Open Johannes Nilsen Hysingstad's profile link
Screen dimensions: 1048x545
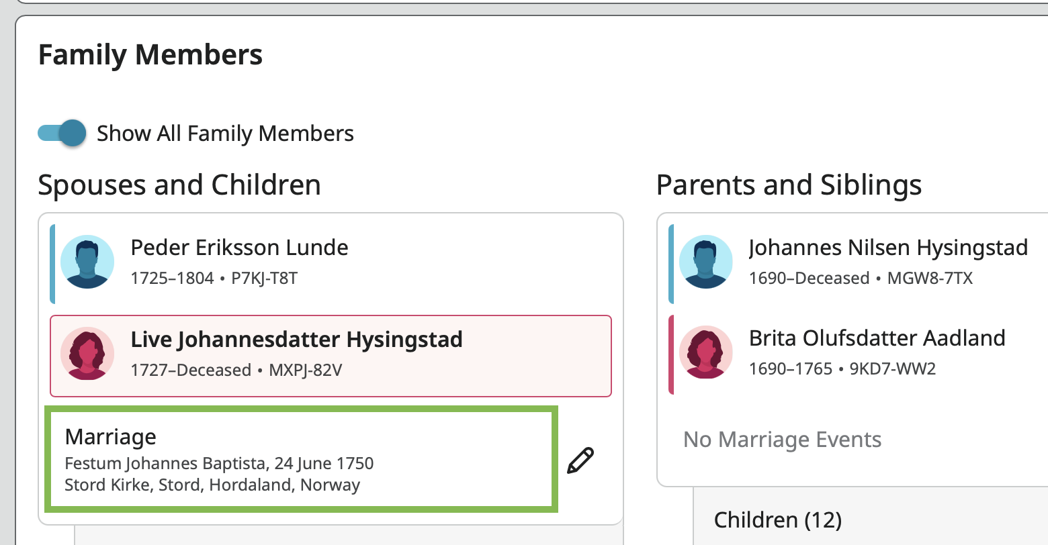(888, 248)
